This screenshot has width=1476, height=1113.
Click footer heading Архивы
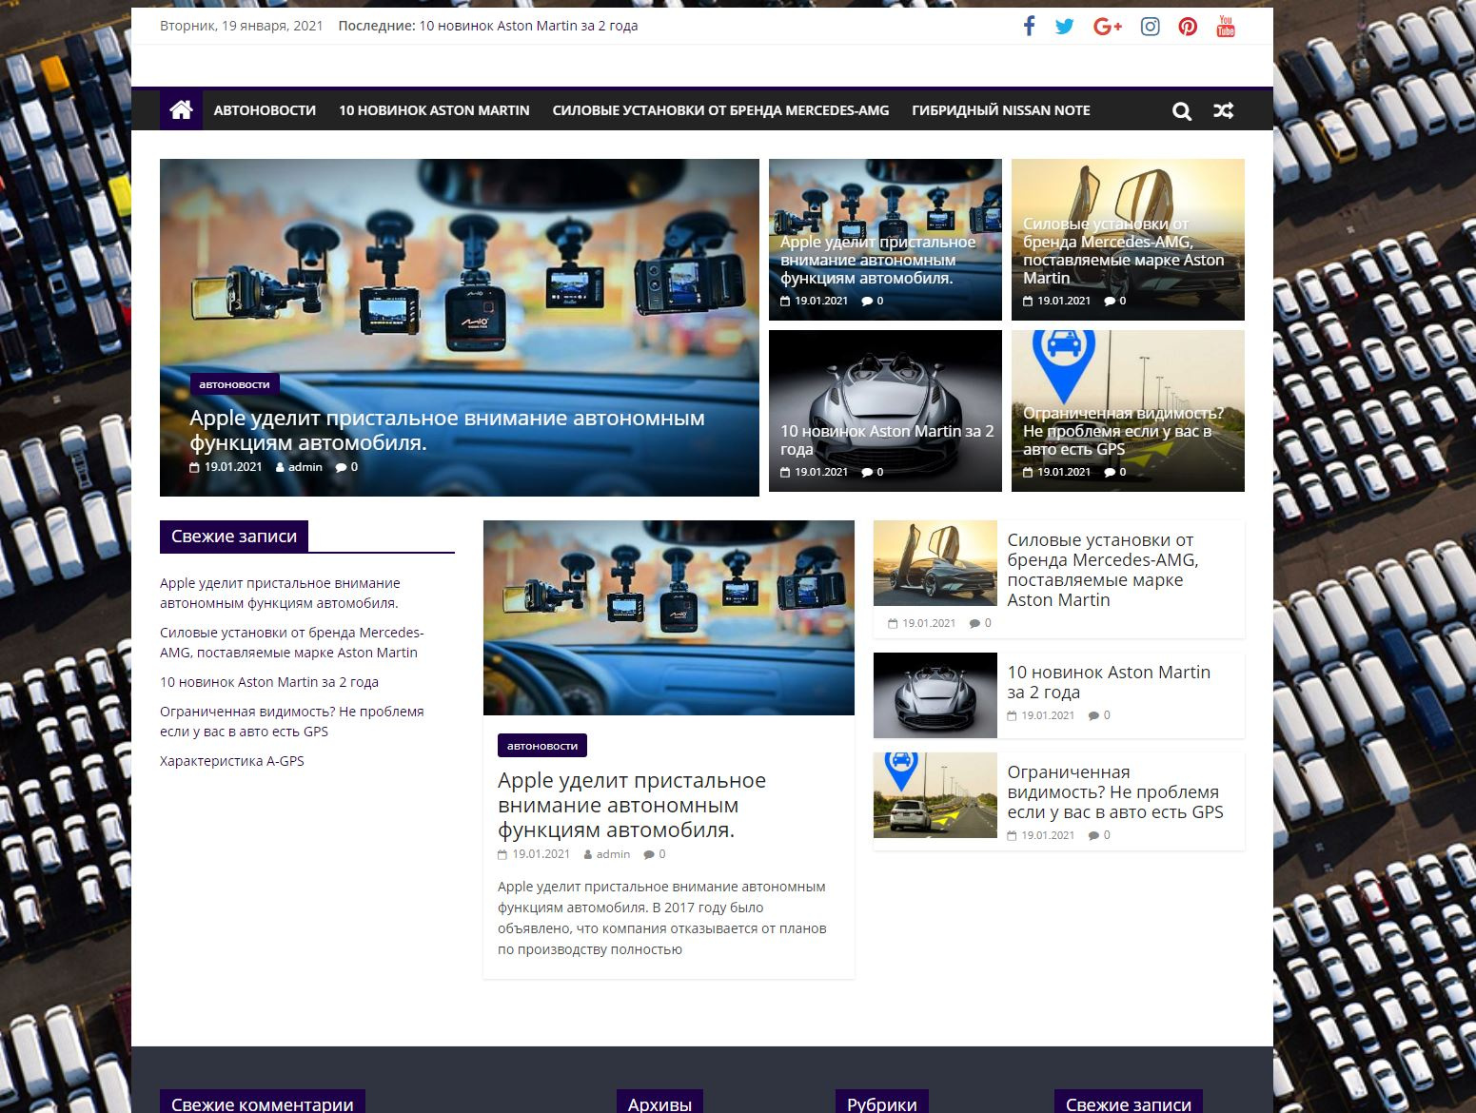tap(659, 1103)
